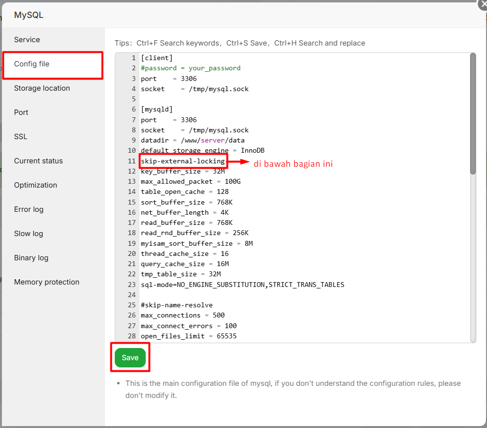The height and width of the screenshot is (428, 487).
Task: Open the Service tab
Action: coord(27,39)
